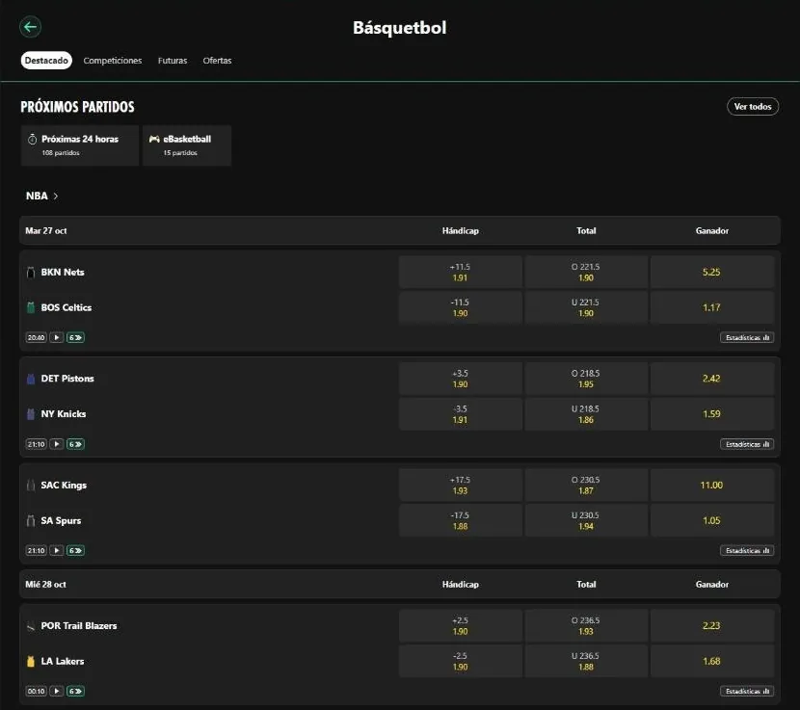Click the SA Spurs jersey icon

pyautogui.click(x=31, y=520)
